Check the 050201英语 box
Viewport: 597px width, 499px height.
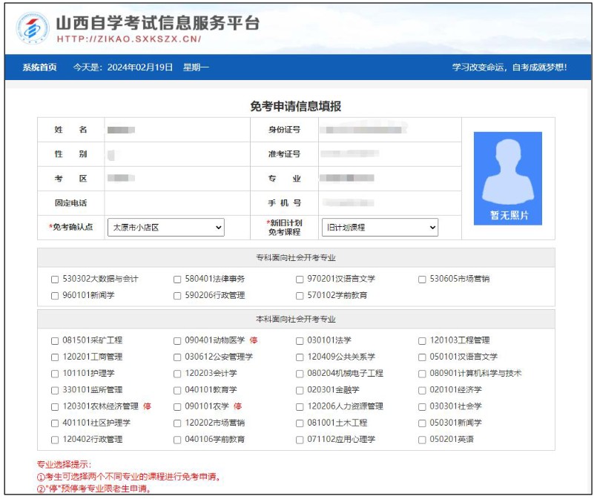tap(422, 440)
